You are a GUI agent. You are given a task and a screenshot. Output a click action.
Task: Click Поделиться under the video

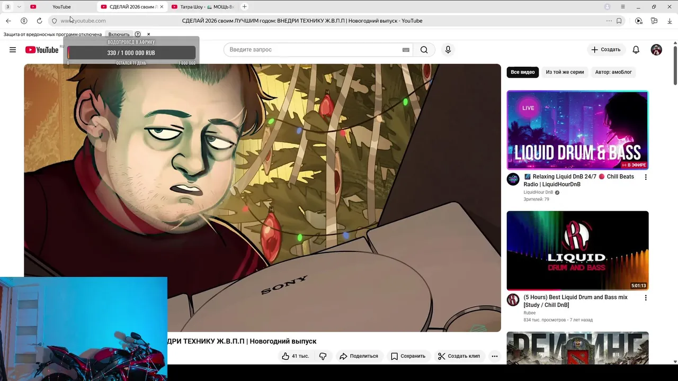[x=359, y=356]
